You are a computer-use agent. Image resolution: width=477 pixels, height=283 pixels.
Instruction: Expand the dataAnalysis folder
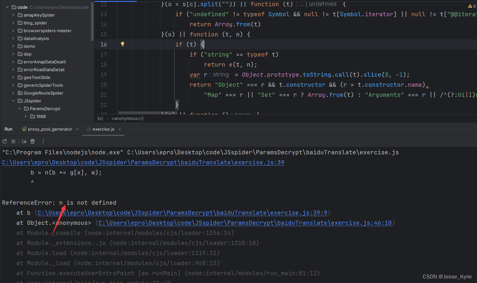[x=13, y=38]
